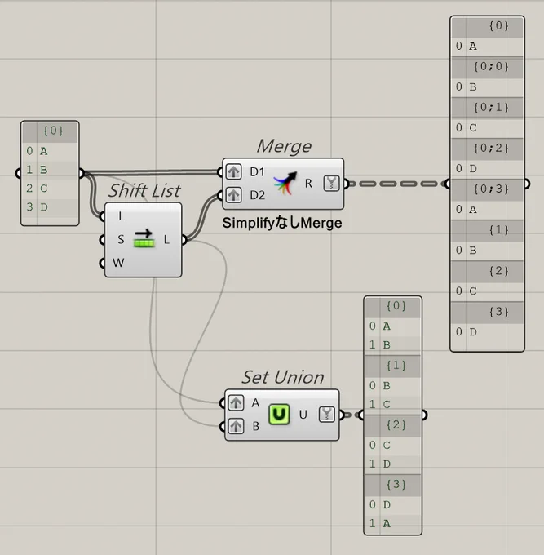Click the Shift List L input grip
This screenshot has width=544, height=555.
[103, 216]
